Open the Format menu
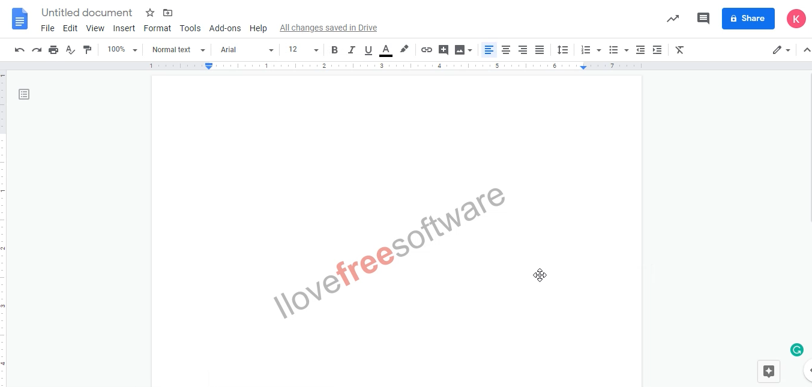 pos(157,28)
